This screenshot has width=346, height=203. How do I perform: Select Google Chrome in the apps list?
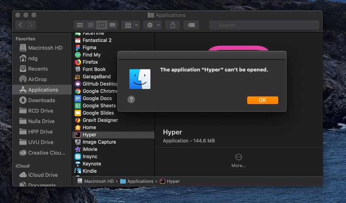click(x=95, y=91)
